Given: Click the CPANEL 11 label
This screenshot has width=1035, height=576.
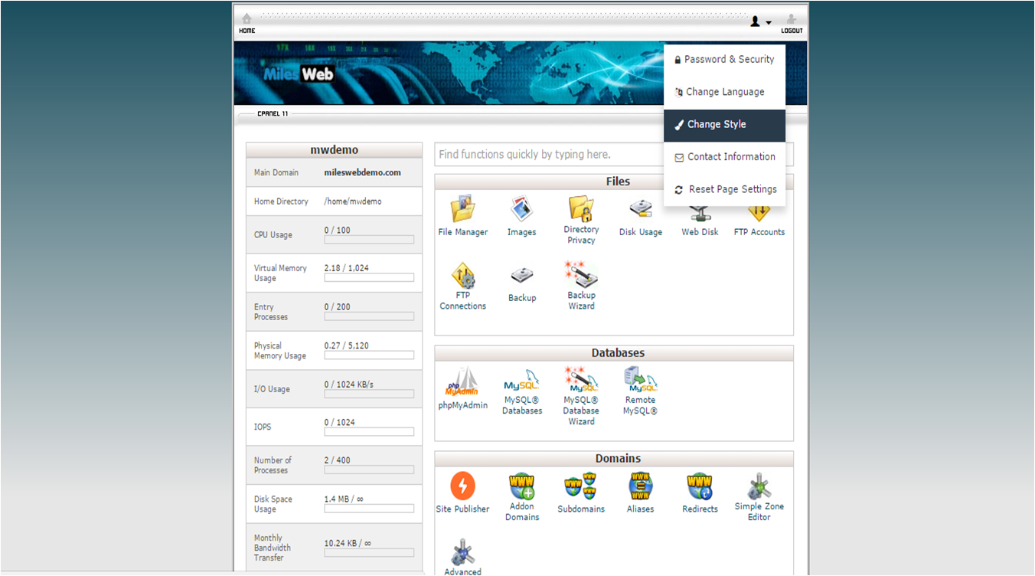Looking at the screenshot, I should (273, 114).
